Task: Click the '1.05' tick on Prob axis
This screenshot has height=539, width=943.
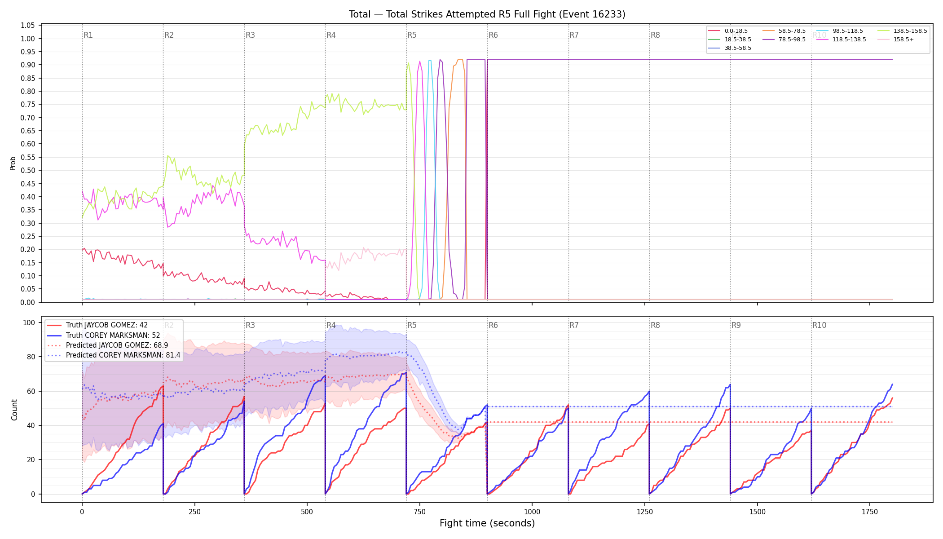Action: (28, 26)
